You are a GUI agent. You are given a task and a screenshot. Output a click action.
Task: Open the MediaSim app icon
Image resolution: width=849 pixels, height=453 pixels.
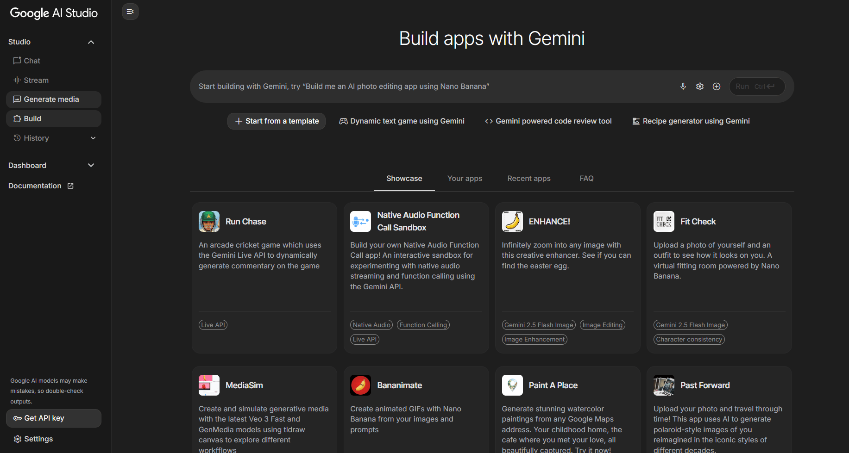click(209, 385)
